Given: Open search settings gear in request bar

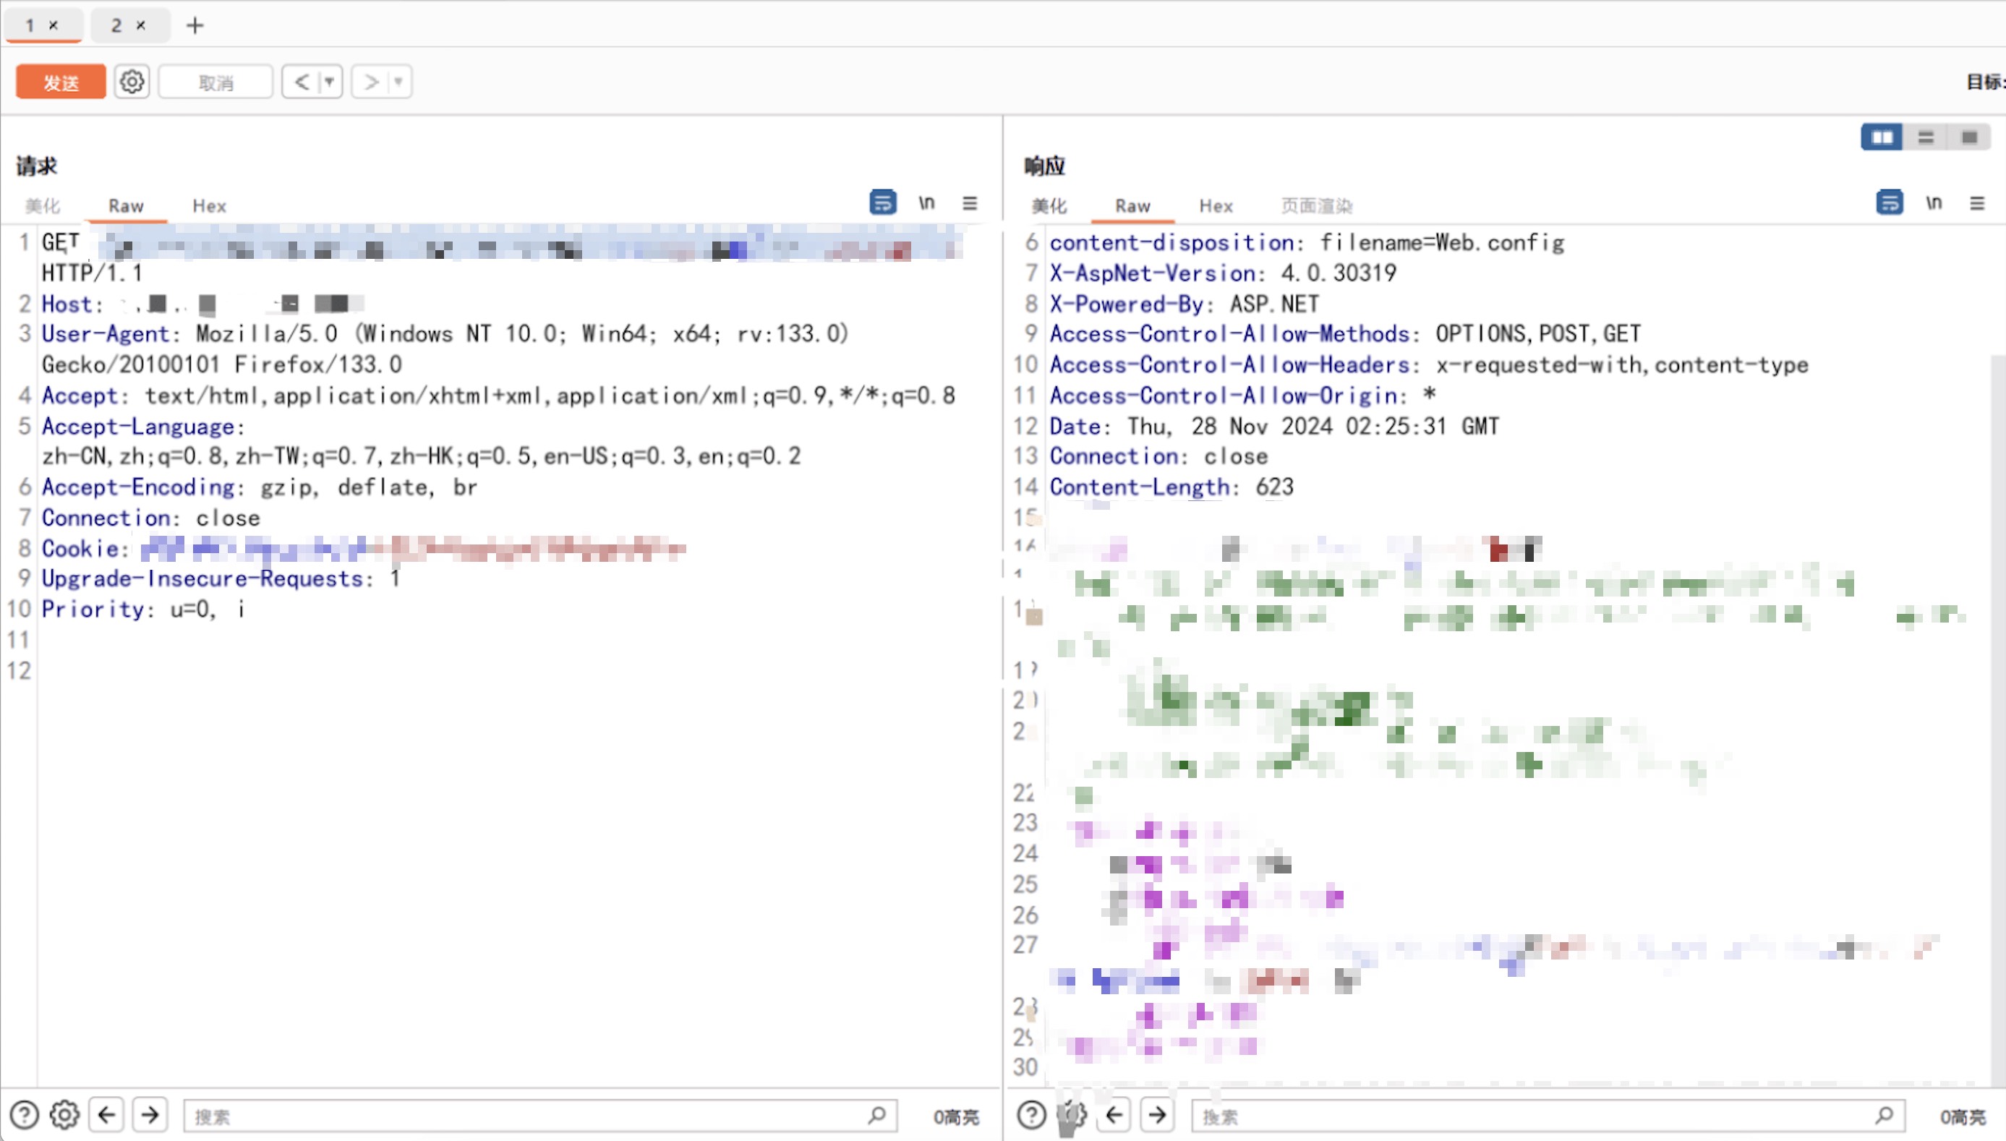Looking at the screenshot, I should pos(65,1114).
